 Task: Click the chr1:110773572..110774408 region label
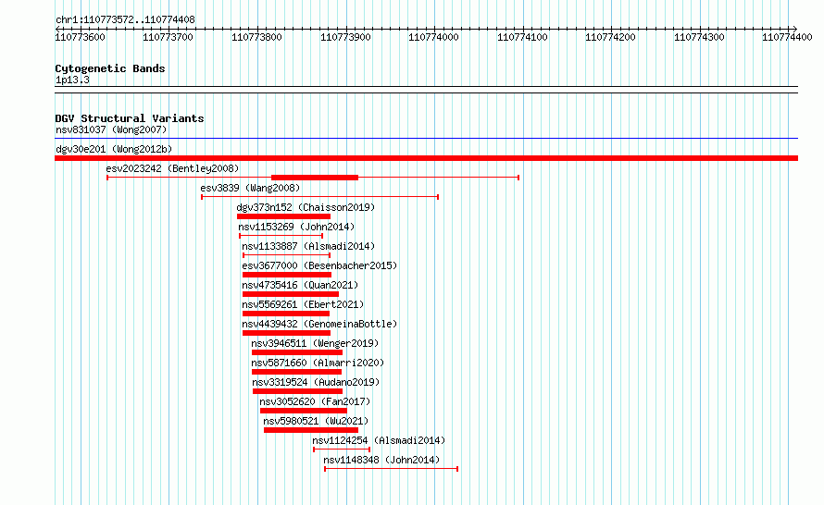point(125,19)
